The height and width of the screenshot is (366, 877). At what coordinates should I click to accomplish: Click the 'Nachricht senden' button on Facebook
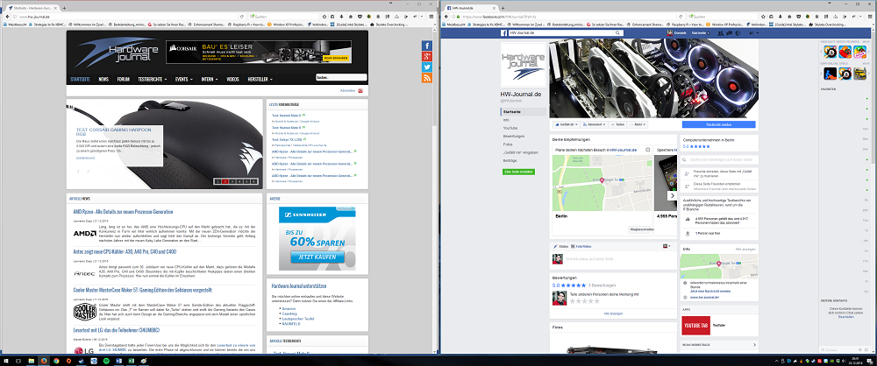(x=719, y=124)
